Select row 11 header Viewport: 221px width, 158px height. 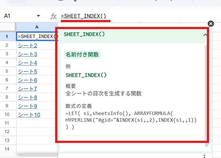(8, 123)
